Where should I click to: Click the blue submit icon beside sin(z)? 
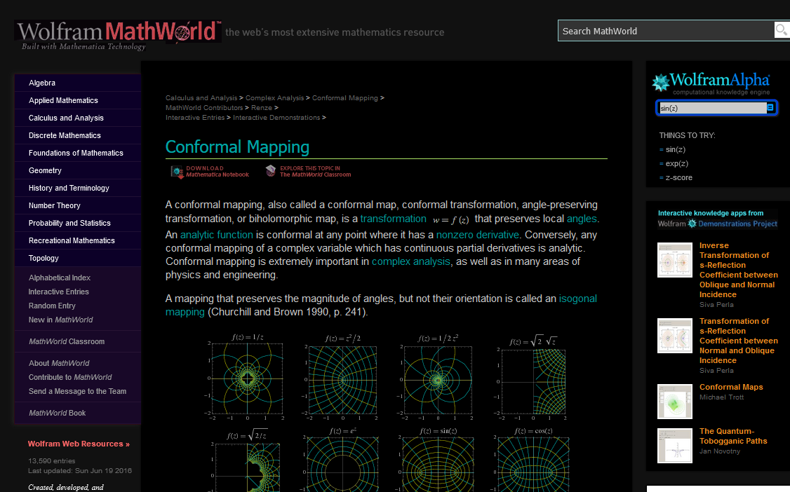pos(770,107)
